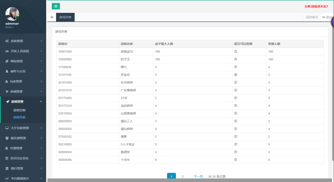Click the admin user avatar photo
The height and width of the screenshot is (182, 334).
pos(12,14)
